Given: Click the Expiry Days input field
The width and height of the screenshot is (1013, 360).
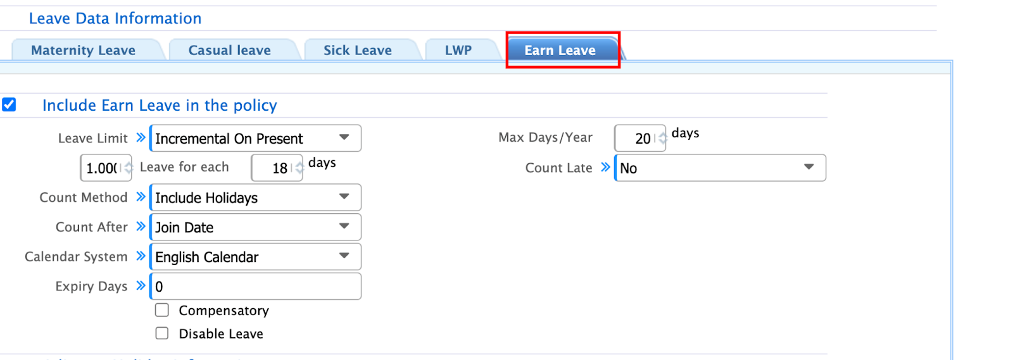Looking at the screenshot, I should click(x=256, y=287).
